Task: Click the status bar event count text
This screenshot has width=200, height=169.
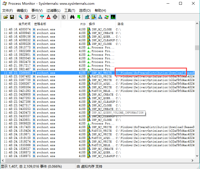Action: coord(31,166)
